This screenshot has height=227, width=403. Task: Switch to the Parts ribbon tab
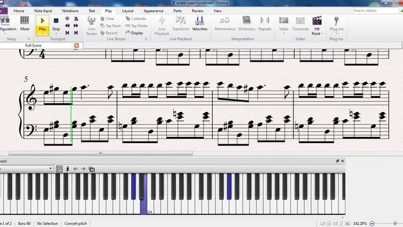coord(178,11)
